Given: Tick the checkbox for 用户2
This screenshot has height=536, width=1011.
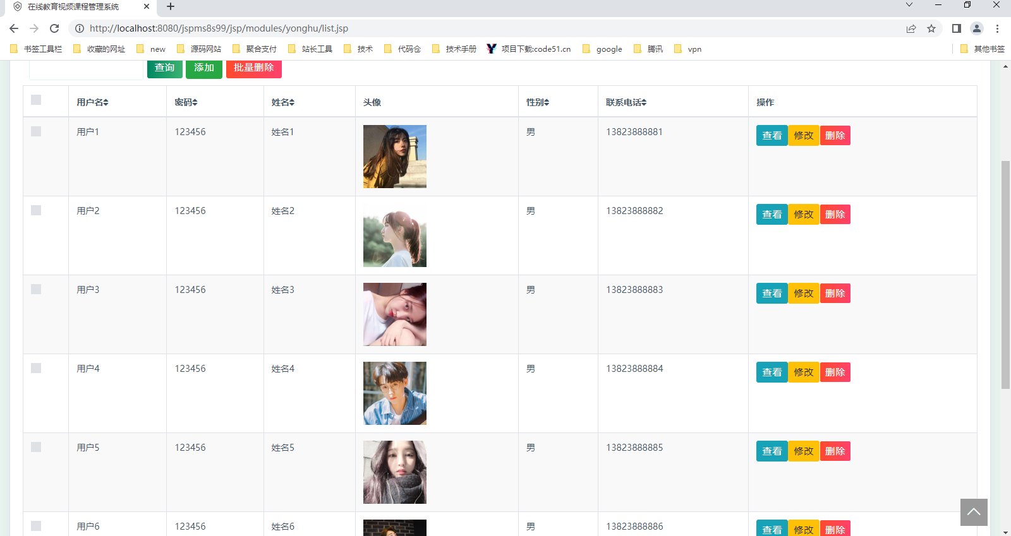Looking at the screenshot, I should [x=36, y=210].
